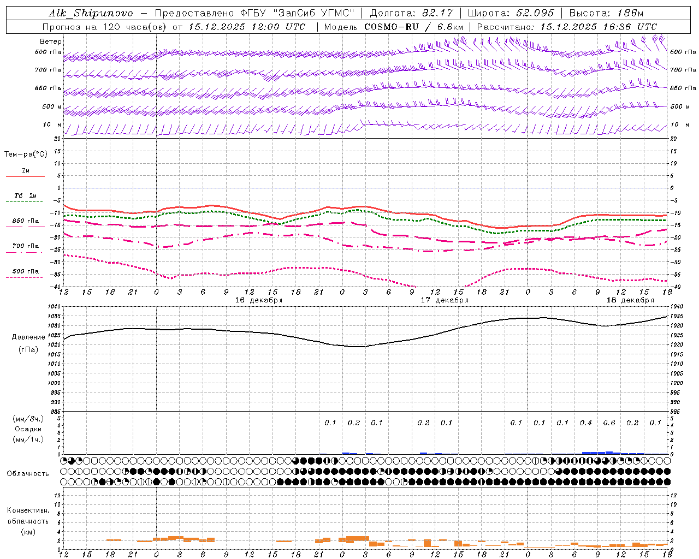Click the (мм/3ч.) precipitation unit label
This screenshot has width=699, height=559.
coord(28,419)
